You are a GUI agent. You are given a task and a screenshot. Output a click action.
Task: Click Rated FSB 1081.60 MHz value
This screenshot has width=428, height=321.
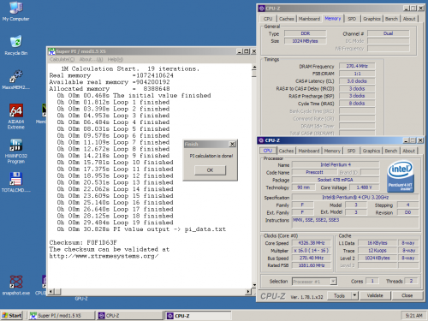tap(312, 265)
